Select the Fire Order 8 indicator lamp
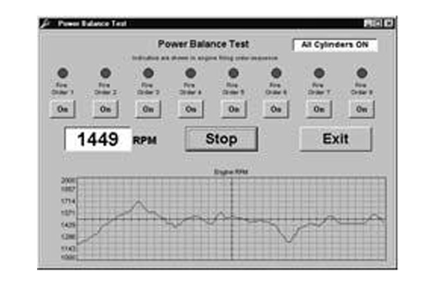430x286 pixels. coord(362,73)
